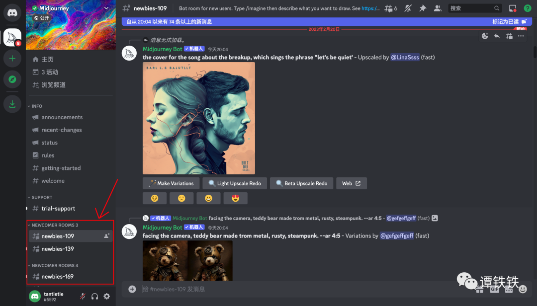Open the inbox in header
This screenshot has width=537, height=306.
click(x=513, y=8)
